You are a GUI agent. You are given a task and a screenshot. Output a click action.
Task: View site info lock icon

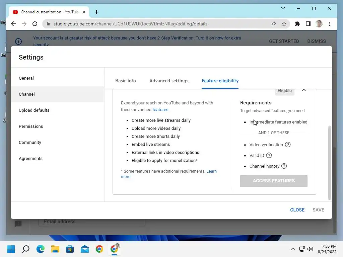coord(48,24)
